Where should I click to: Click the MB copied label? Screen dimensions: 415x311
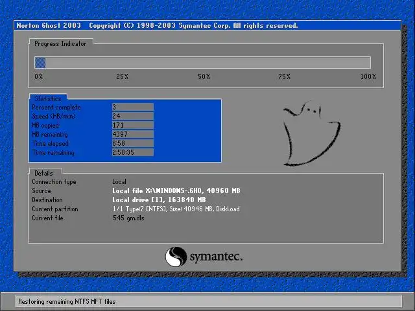pos(45,125)
